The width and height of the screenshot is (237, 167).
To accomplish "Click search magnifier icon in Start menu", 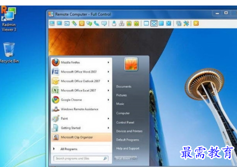I will [105, 158].
